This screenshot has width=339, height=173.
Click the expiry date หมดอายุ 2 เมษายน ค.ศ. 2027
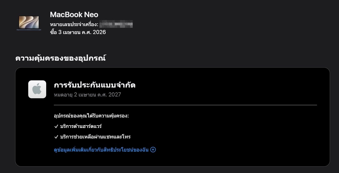(88, 95)
